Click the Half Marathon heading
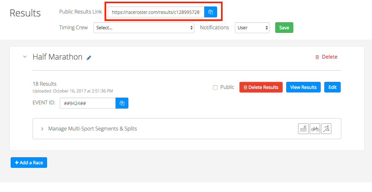 coord(57,57)
